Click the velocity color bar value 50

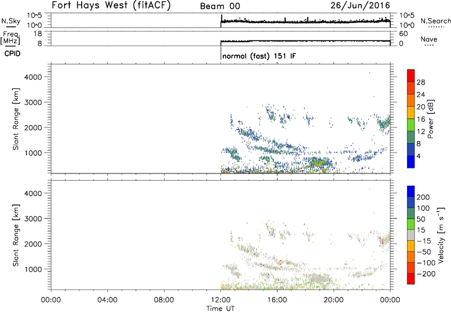click(x=421, y=219)
